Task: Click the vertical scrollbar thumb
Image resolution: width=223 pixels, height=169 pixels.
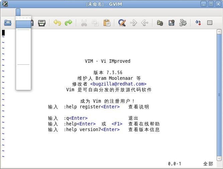Action: [219, 95]
